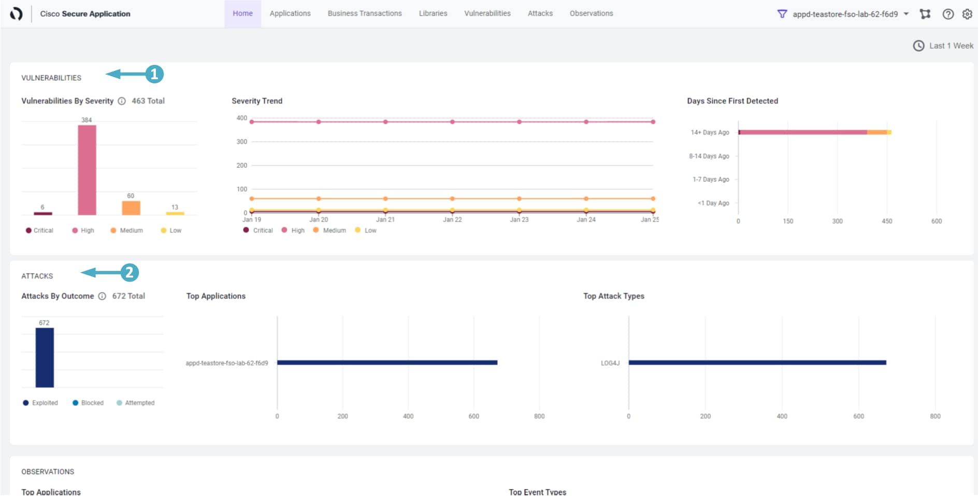The height and width of the screenshot is (496, 979).
Task: Click the Cisco Secure Application logo icon
Action: coord(16,14)
